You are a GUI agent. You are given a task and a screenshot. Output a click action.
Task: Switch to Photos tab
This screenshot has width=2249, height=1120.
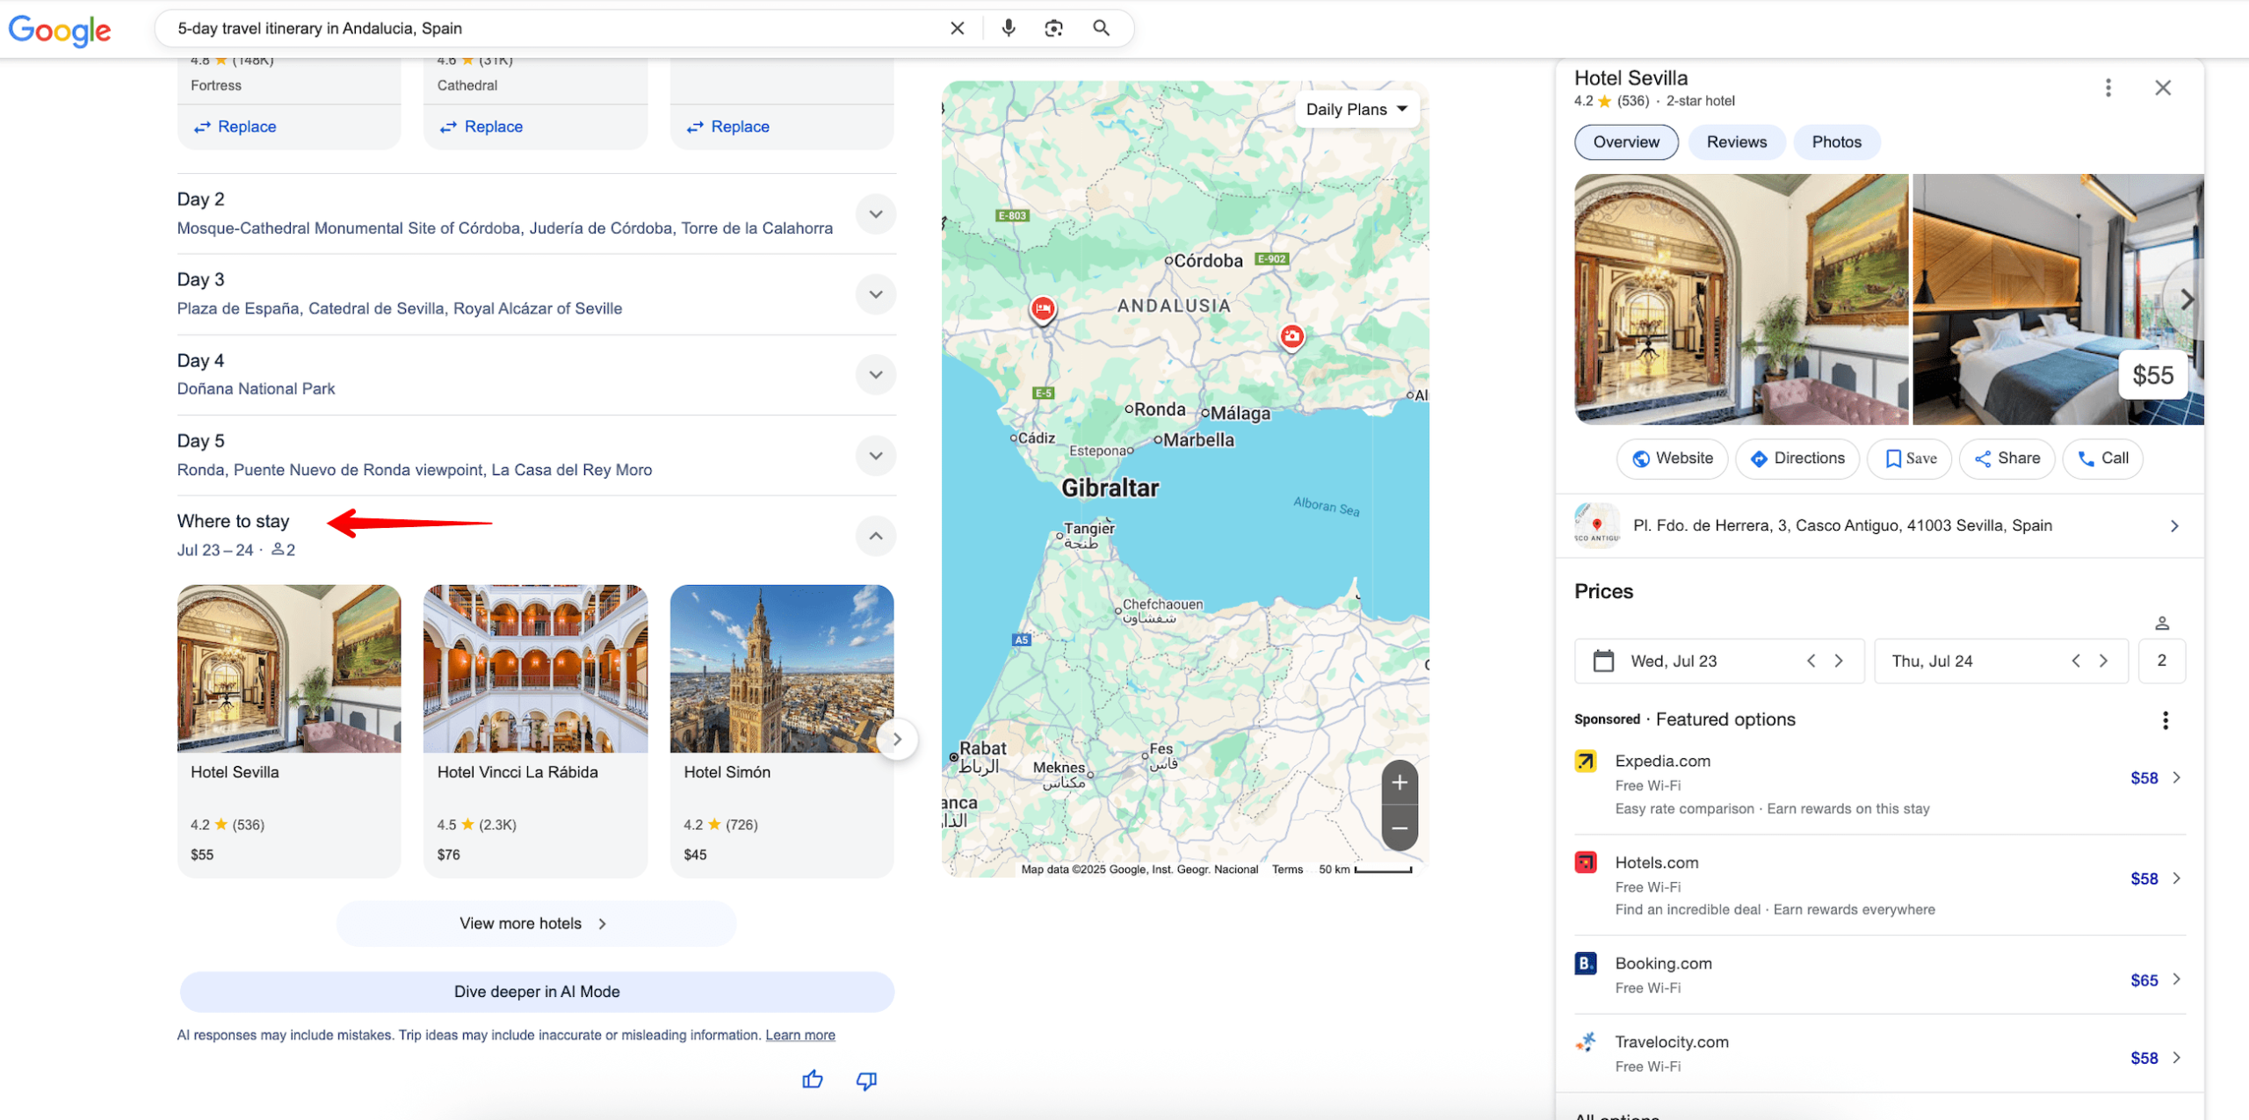(x=1836, y=142)
